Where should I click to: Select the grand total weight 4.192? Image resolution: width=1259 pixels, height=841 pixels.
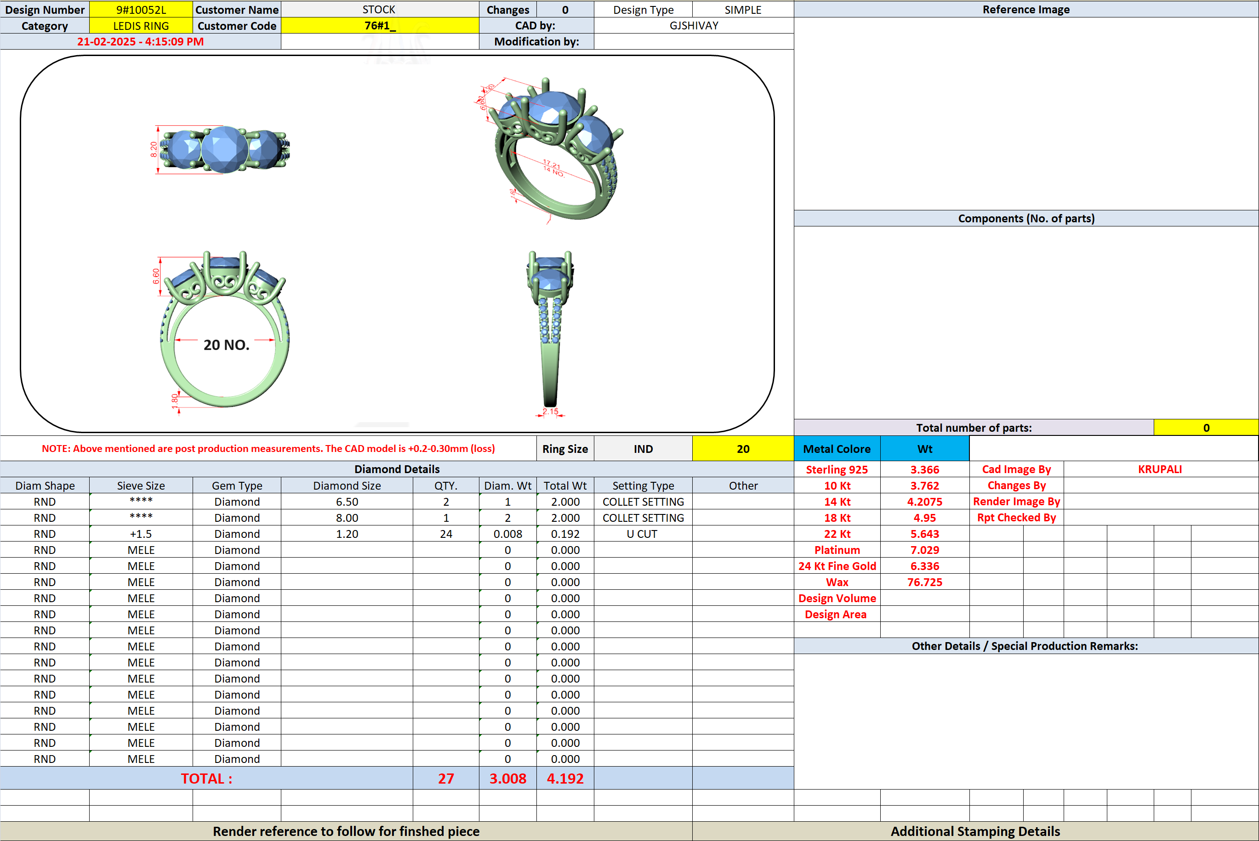tap(565, 778)
